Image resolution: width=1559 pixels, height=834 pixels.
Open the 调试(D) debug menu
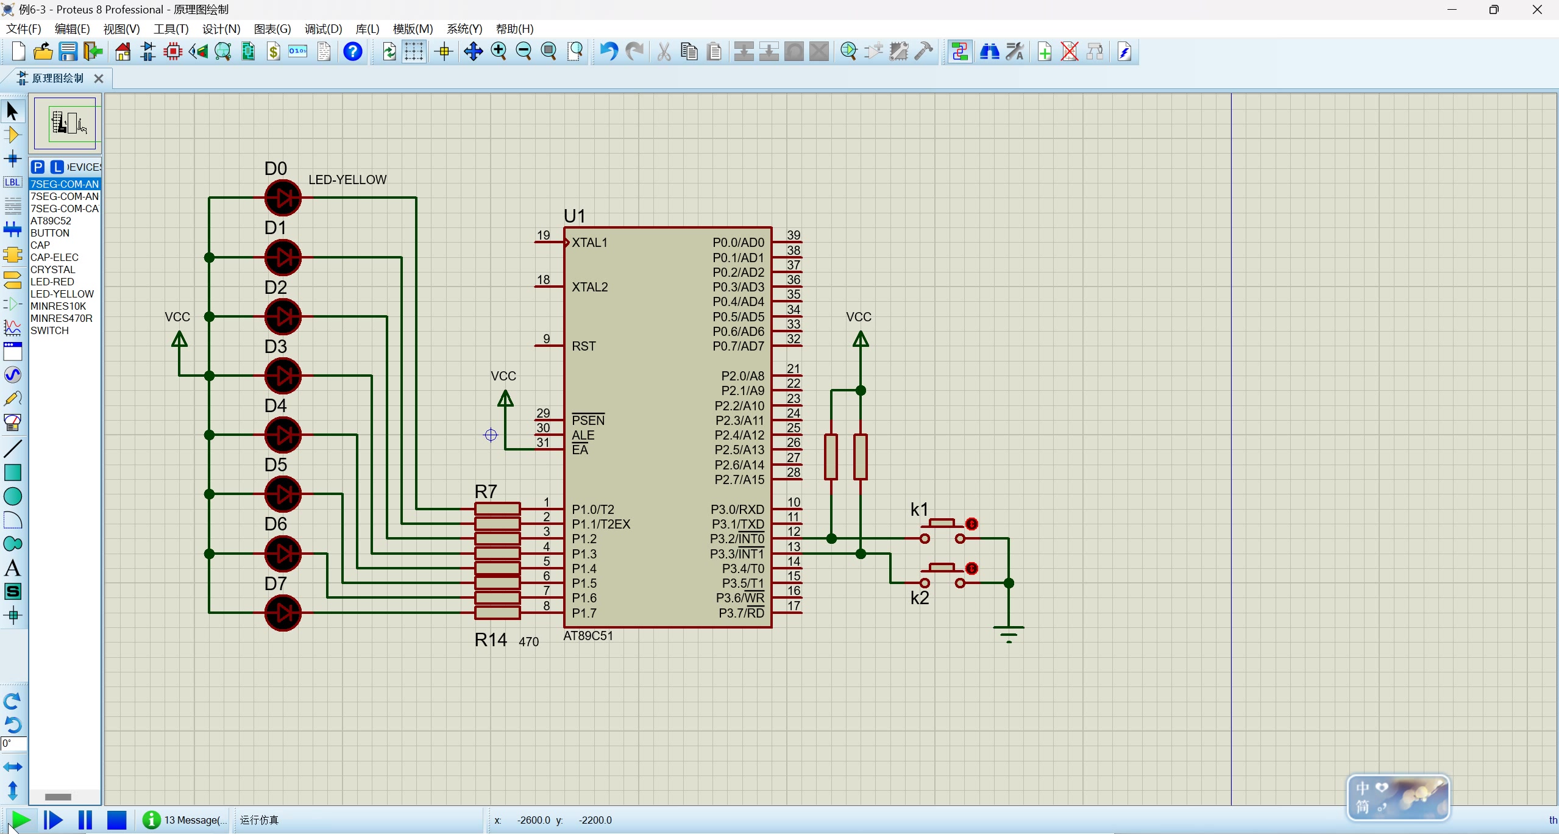pyautogui.click(x=323, y=29)
